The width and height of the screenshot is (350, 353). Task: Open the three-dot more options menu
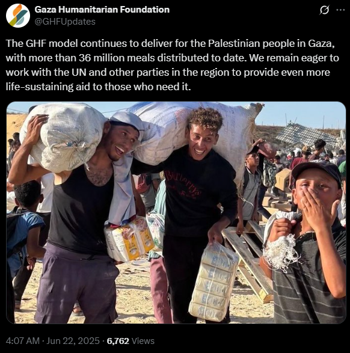pyautogui.click(x=340, y=10)
